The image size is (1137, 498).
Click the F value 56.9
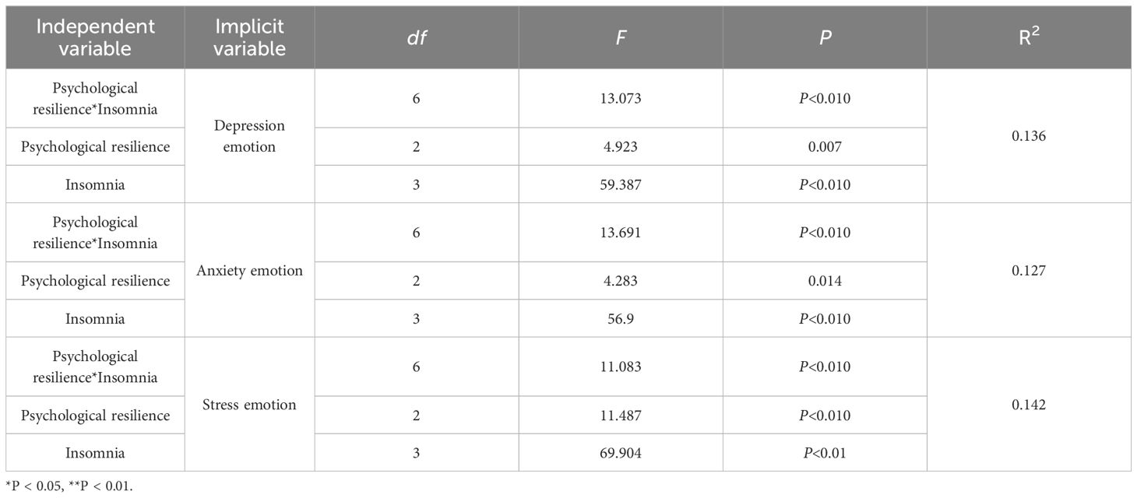click(x=621, y=318)
